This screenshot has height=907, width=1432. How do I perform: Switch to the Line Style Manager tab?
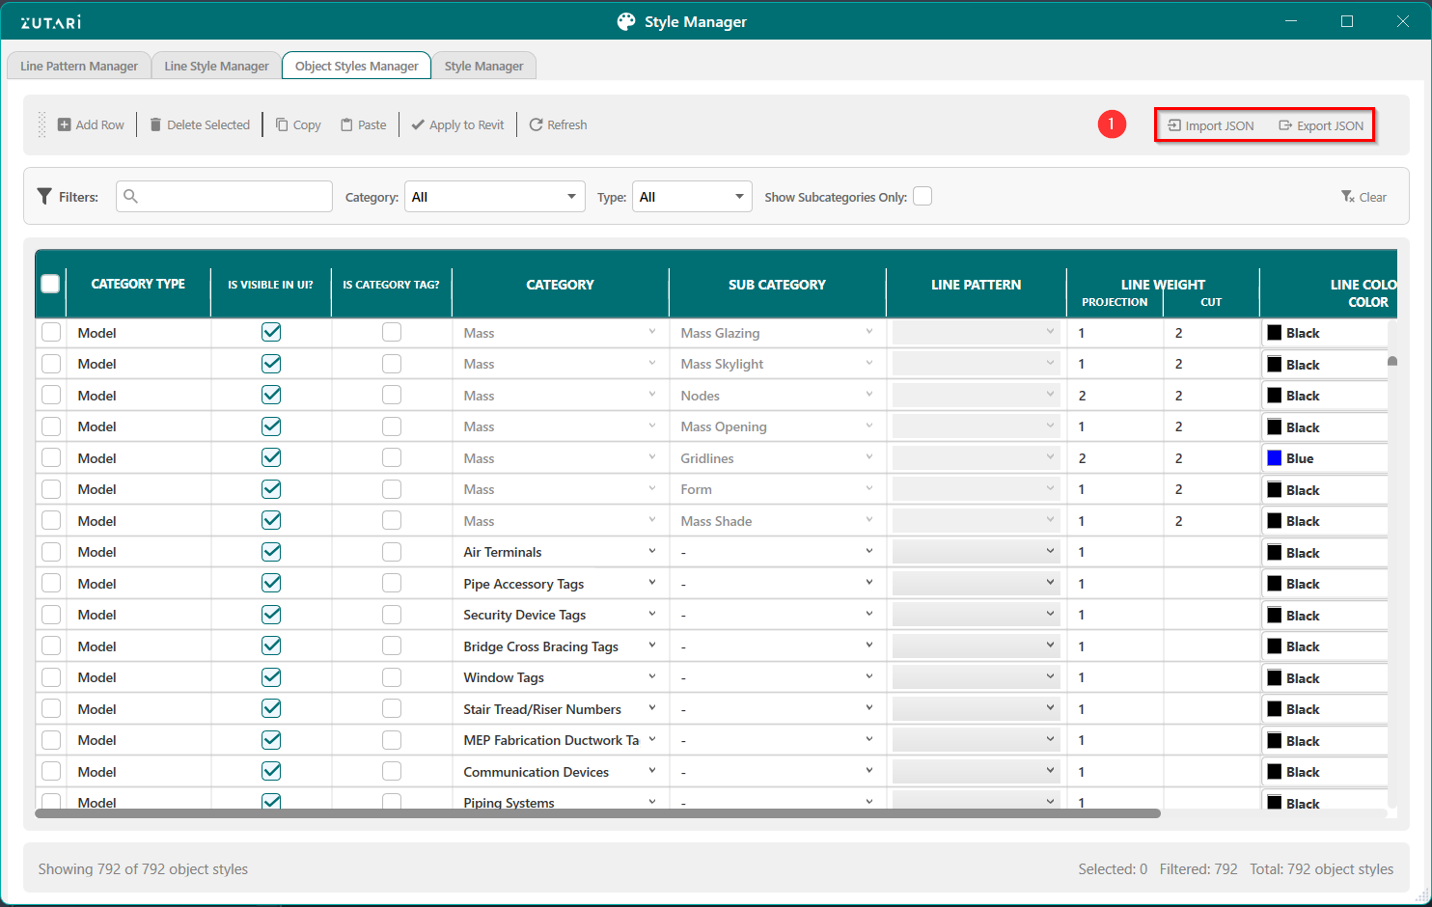[x=216, y=66]
